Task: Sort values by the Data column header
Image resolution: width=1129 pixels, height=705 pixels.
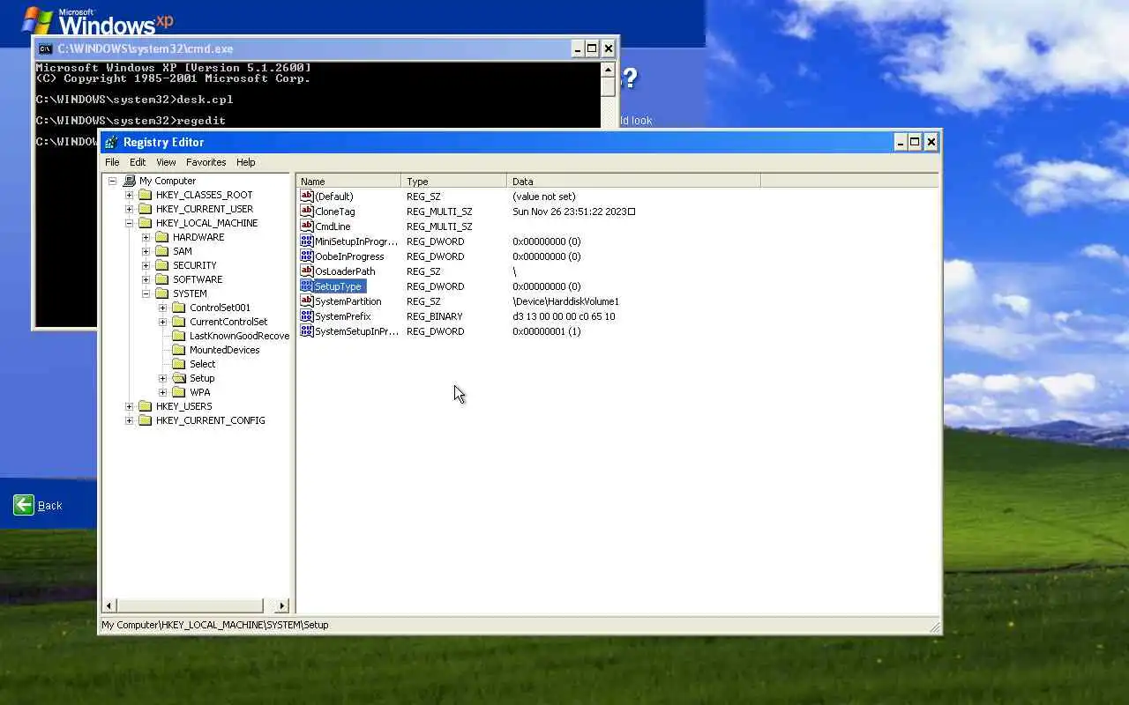Action: coord(633,182)
